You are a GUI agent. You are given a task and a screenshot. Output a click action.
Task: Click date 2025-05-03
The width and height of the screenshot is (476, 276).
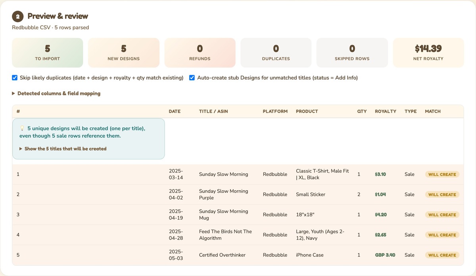pyautogui.click(x=176, y=255)
